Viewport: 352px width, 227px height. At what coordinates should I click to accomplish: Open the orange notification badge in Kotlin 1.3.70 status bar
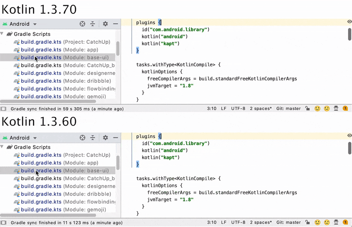[x=345, y=109]
